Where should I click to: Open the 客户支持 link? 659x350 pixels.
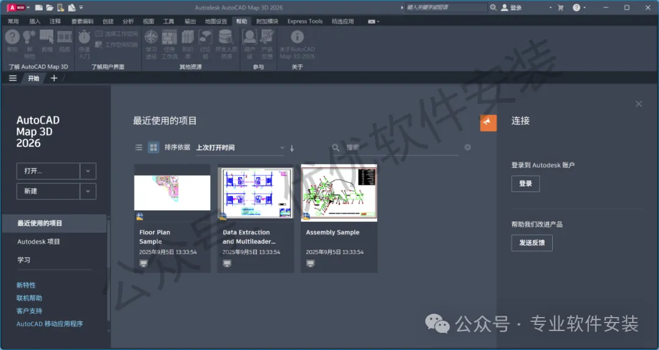(x=29, y=311)
